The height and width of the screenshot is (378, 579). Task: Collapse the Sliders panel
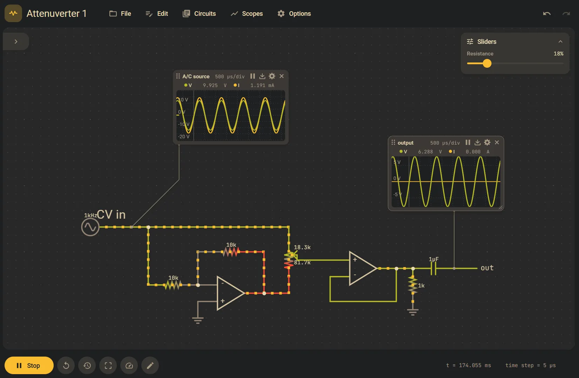[x=560, y=41]
